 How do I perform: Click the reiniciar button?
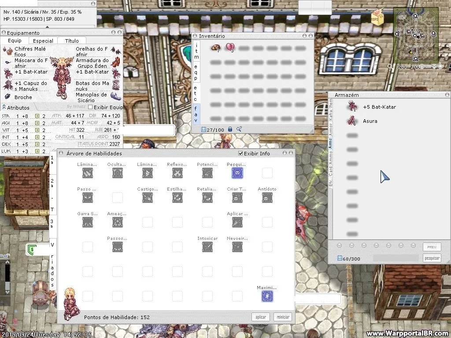(x=283, y=317)
